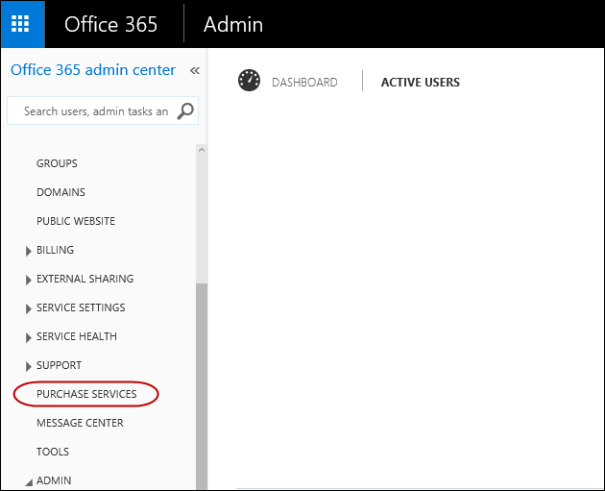The image size is (605, 491).
Task: Click the search magnifier icon
Action: coord(185,111)
